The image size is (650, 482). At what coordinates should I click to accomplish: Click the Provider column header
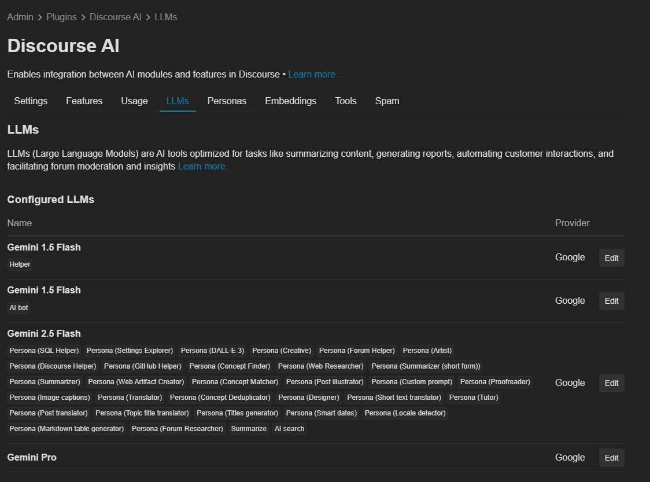pyautogui.click(x=572, y=223)
